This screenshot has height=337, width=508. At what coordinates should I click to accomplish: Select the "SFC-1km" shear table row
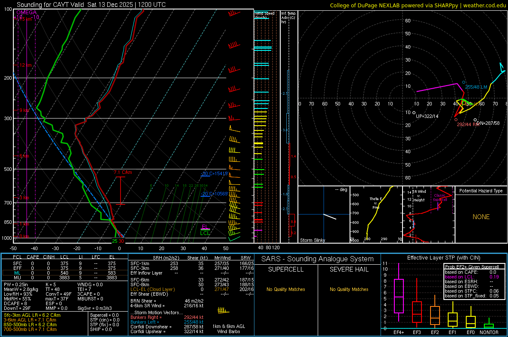point(192,263)
